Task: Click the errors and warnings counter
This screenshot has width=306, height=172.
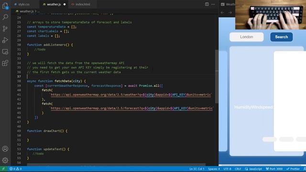Action: (15, 169)
